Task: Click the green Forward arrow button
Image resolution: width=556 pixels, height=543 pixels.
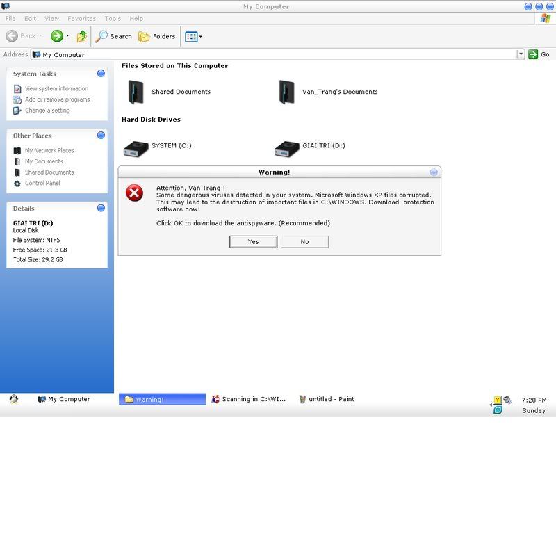Action: pos(57,36)
